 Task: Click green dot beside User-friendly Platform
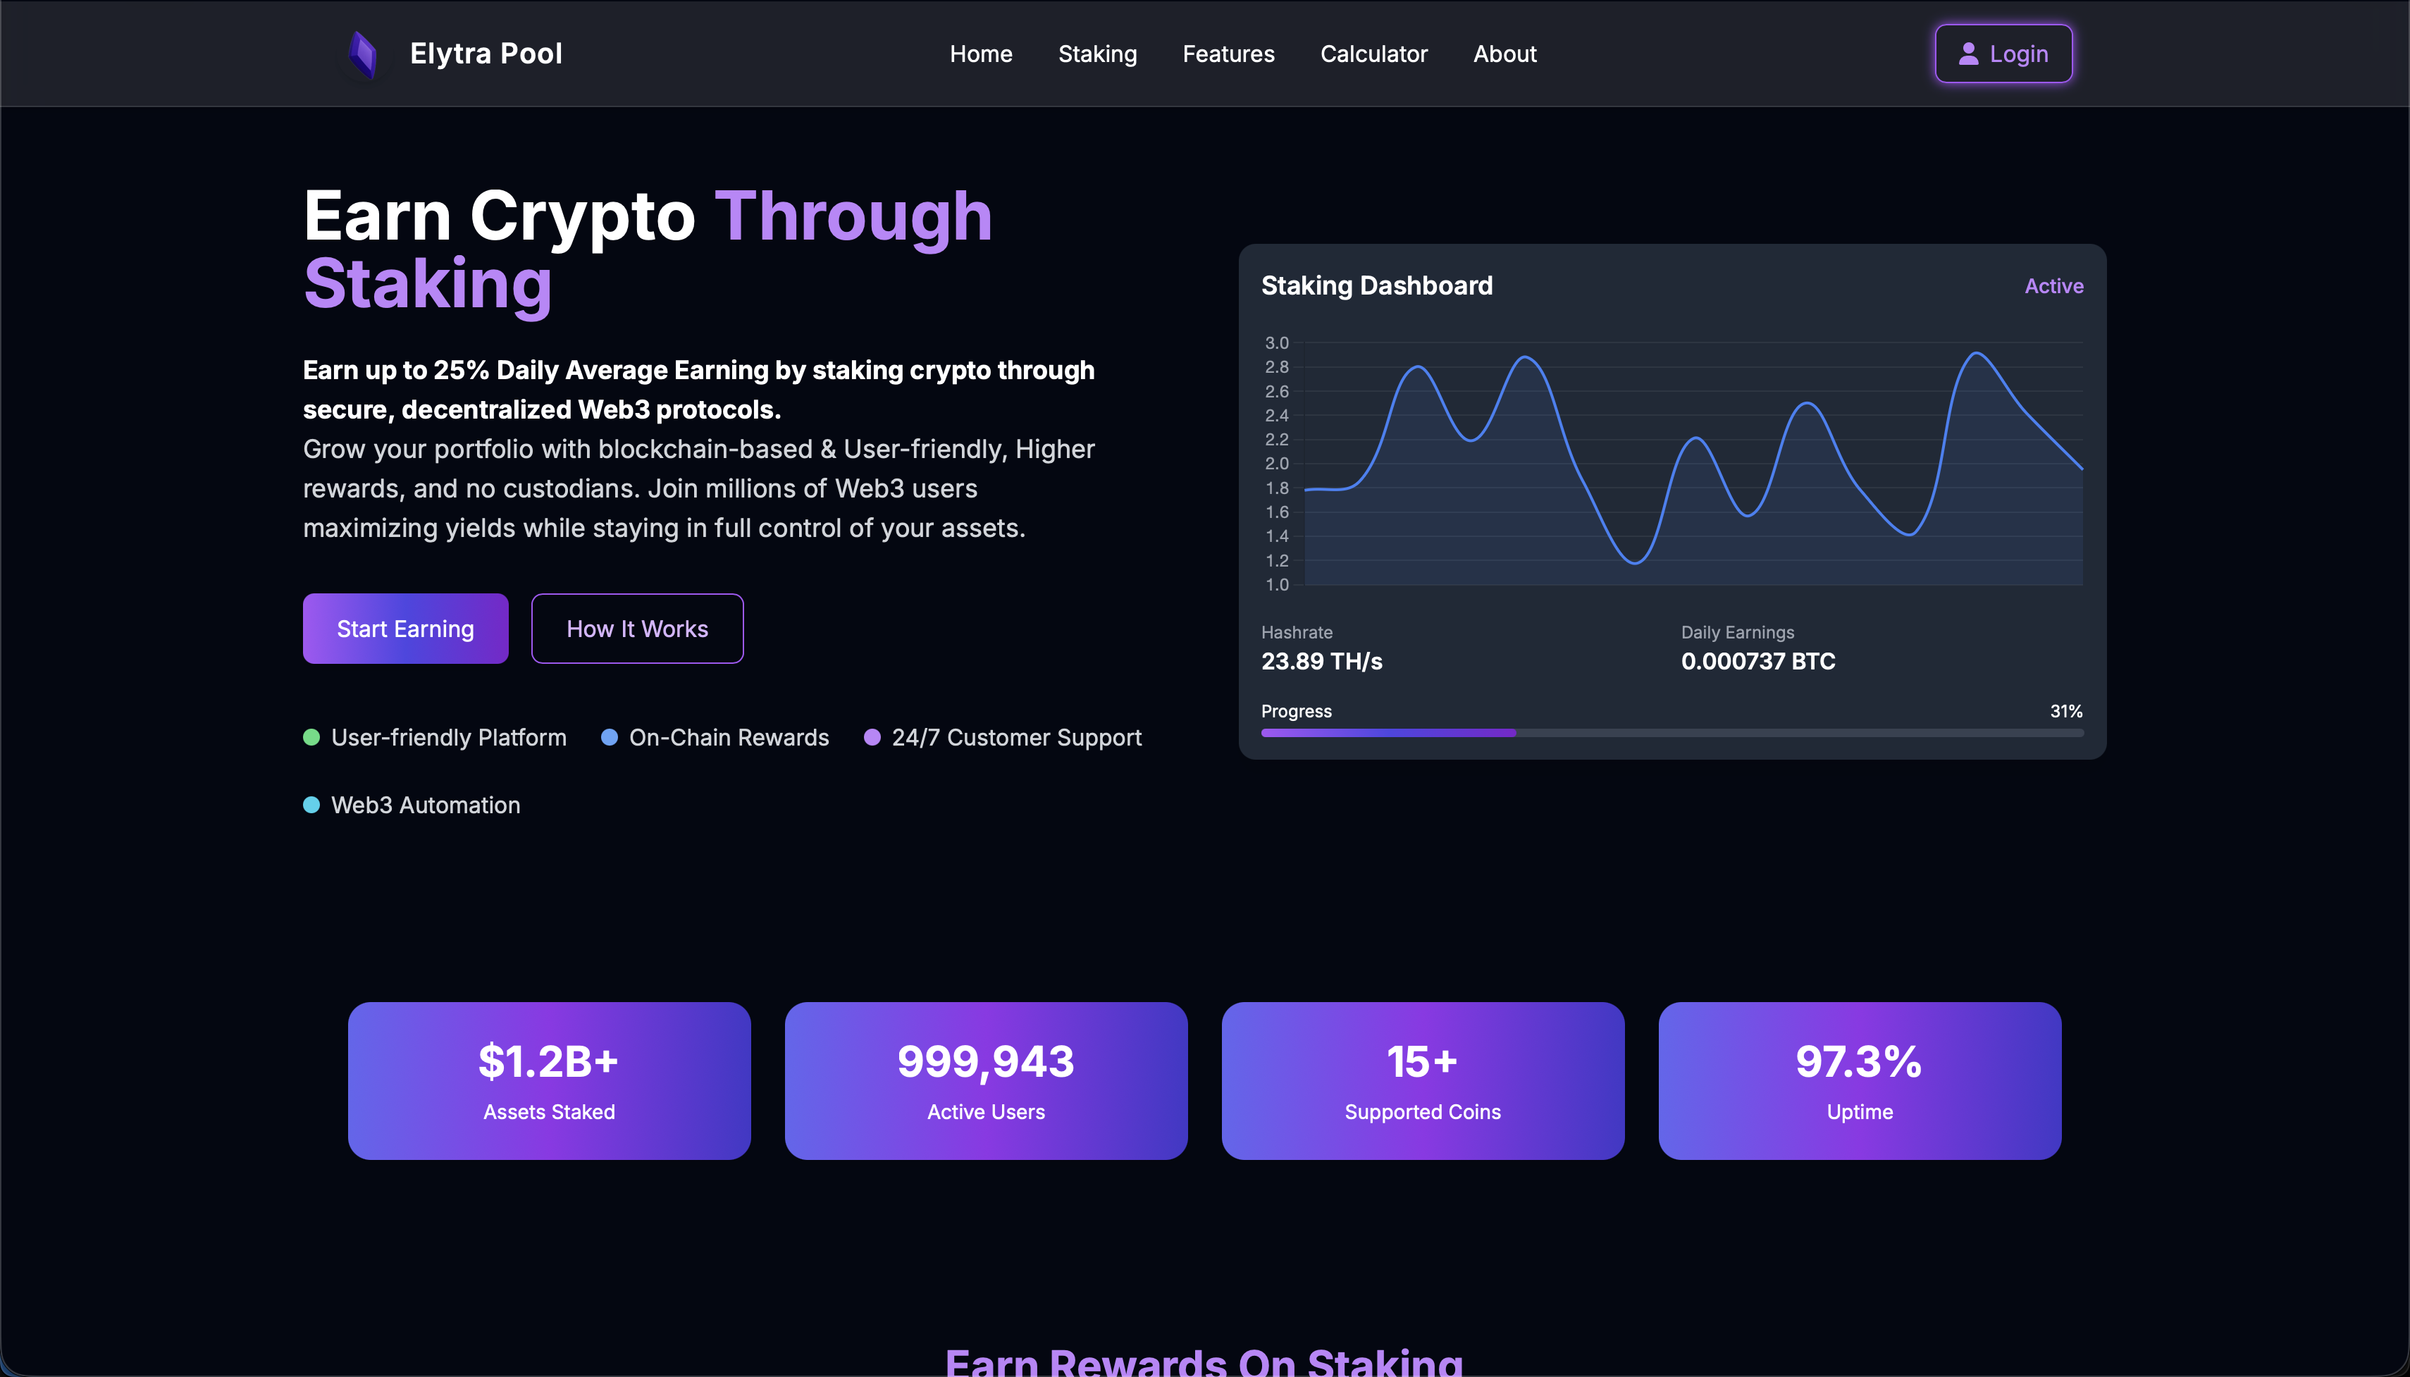pos(311,738)
